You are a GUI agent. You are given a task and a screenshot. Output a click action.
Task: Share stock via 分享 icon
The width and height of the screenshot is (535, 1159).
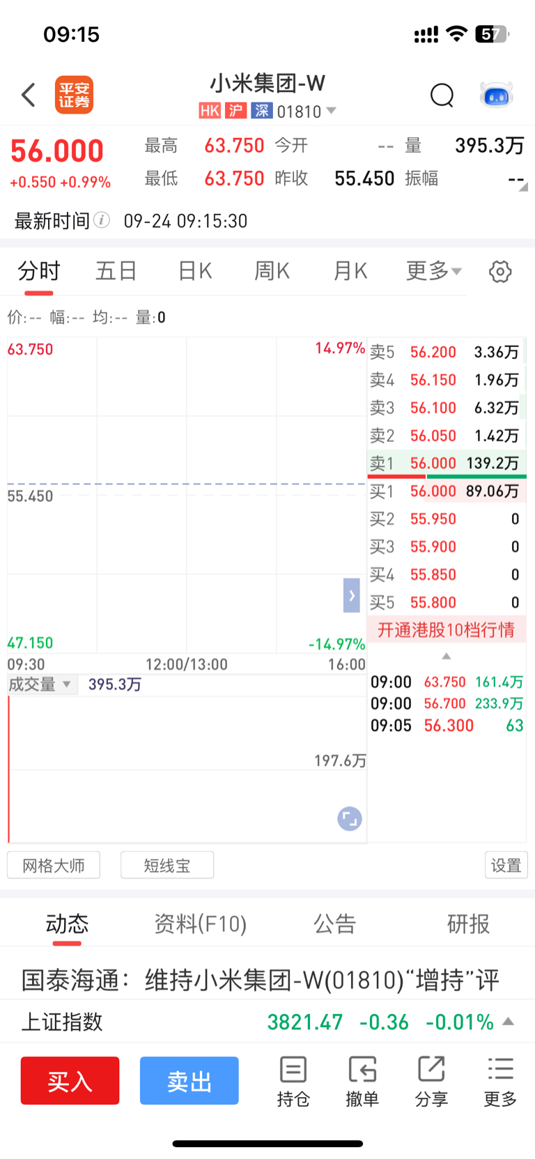click(x=431, y=1081)
